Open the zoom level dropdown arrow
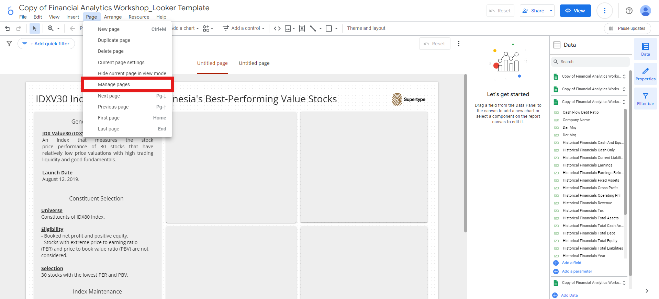Image resolution: width=659 pixels, height=299 pixels. click(x=58, y=28)
